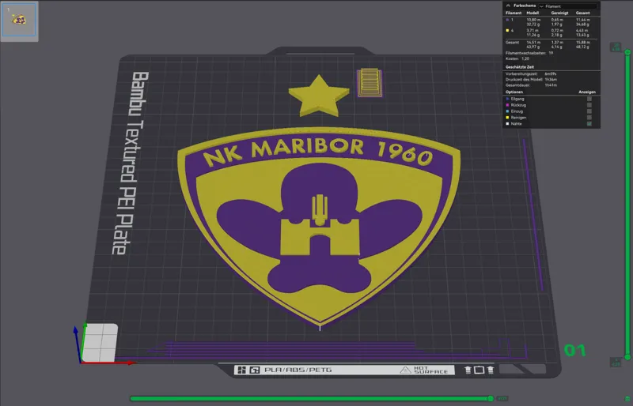
Task: Disable the Nähte display checkbox
Action: click(589, 124)
